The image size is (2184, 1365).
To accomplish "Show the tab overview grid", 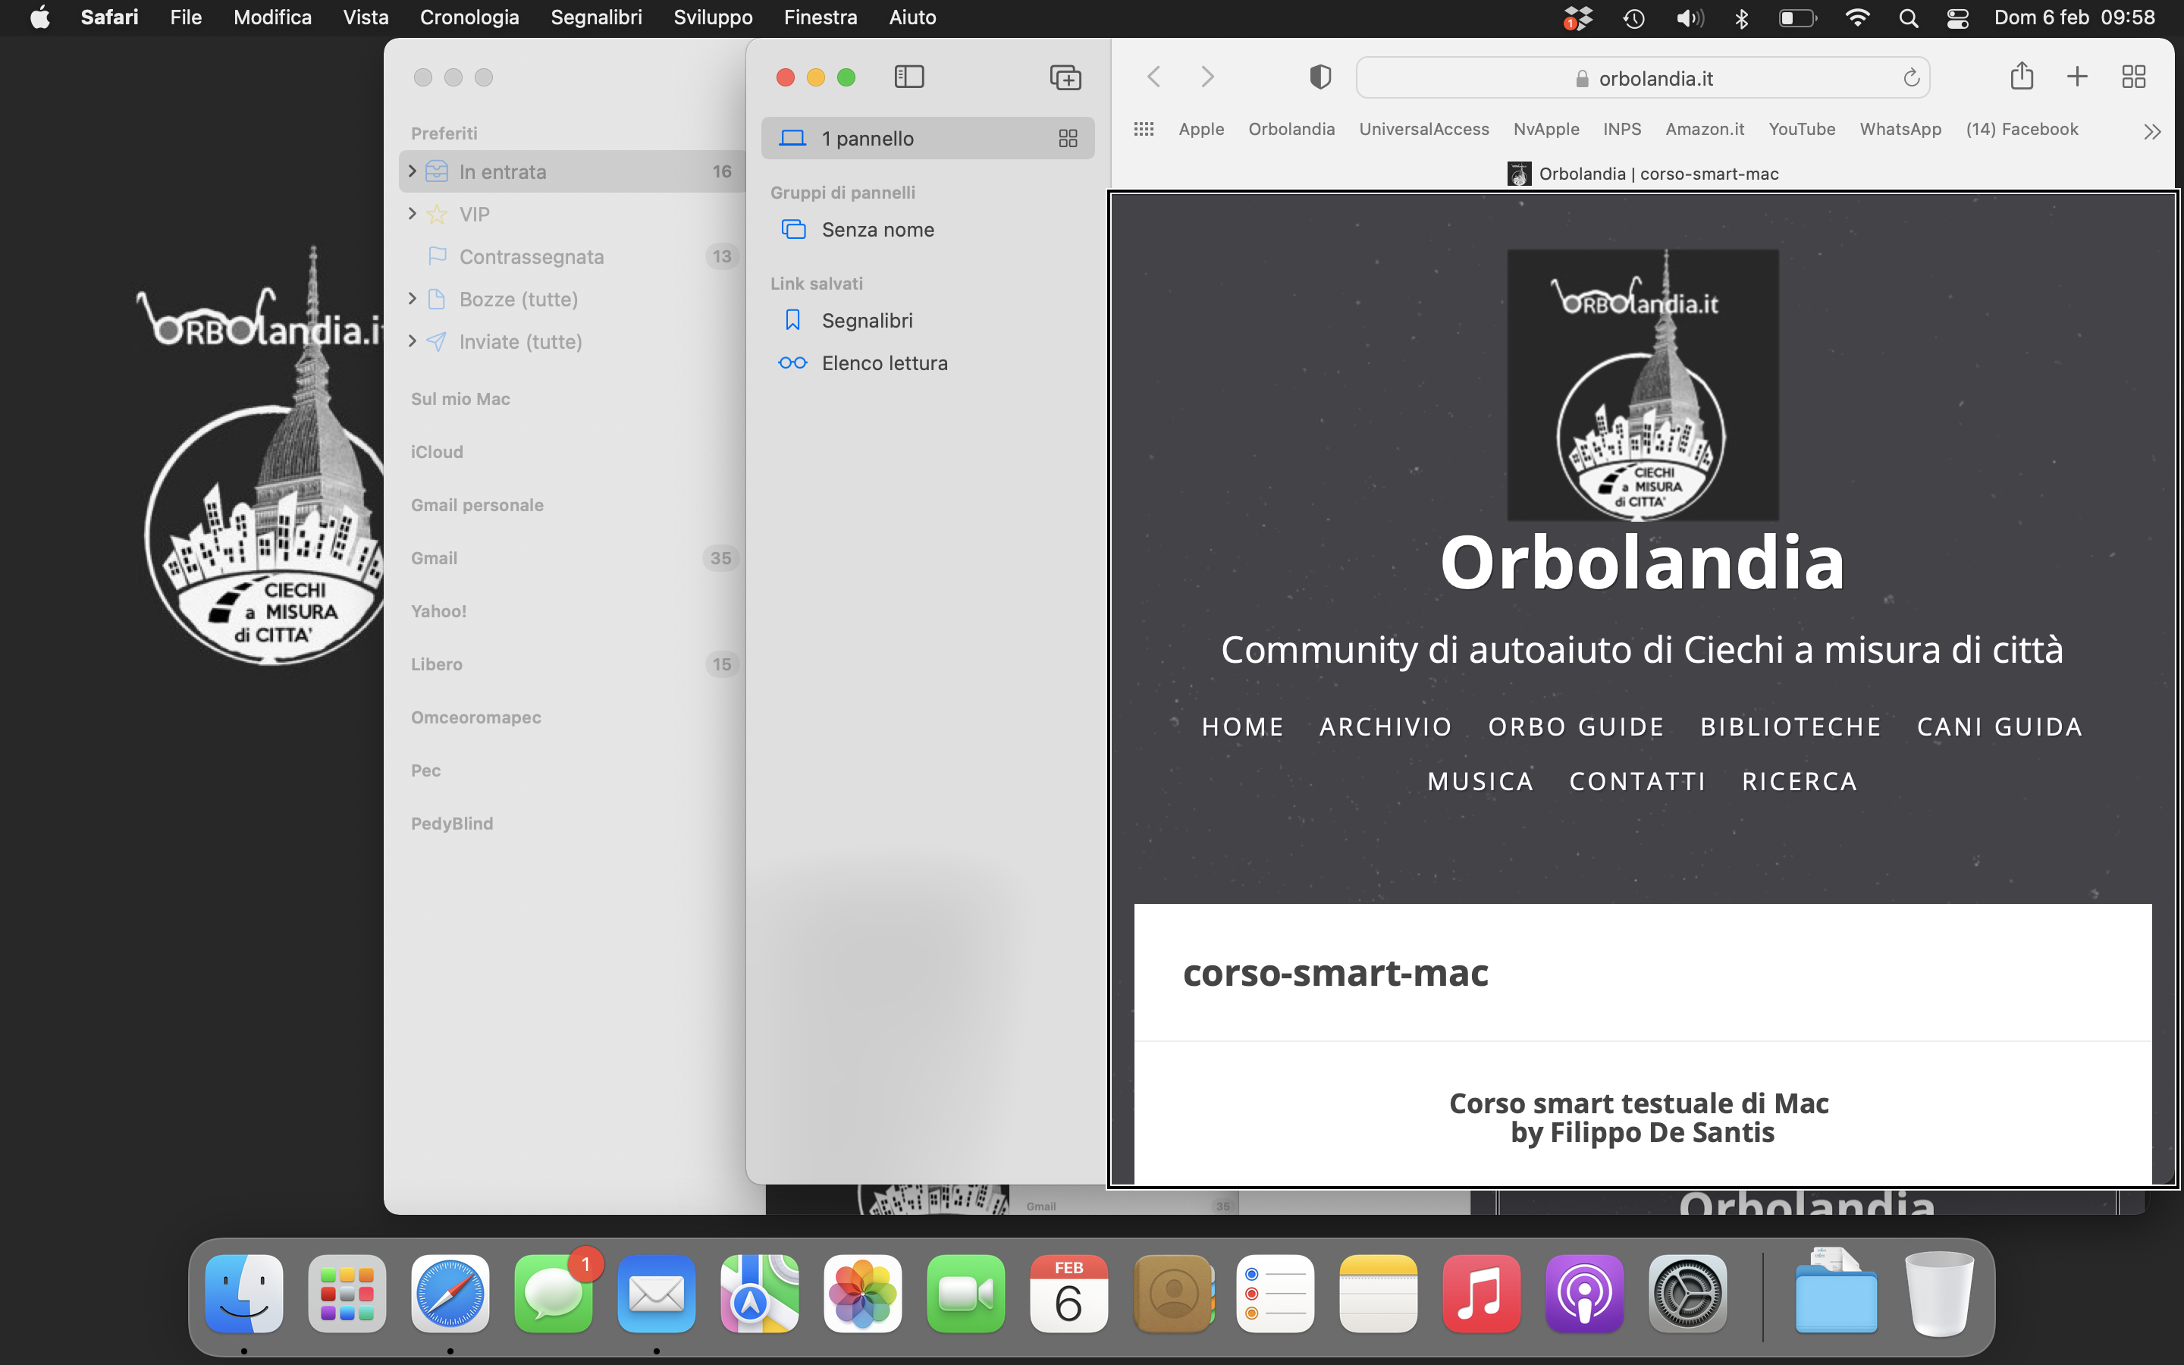I will (x=2133, y=77).
